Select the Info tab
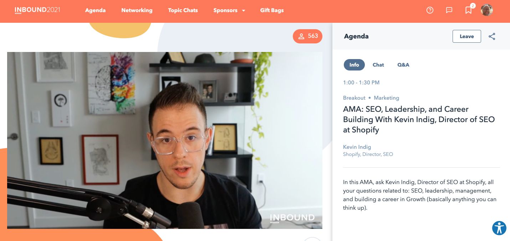 click(354, 65)
